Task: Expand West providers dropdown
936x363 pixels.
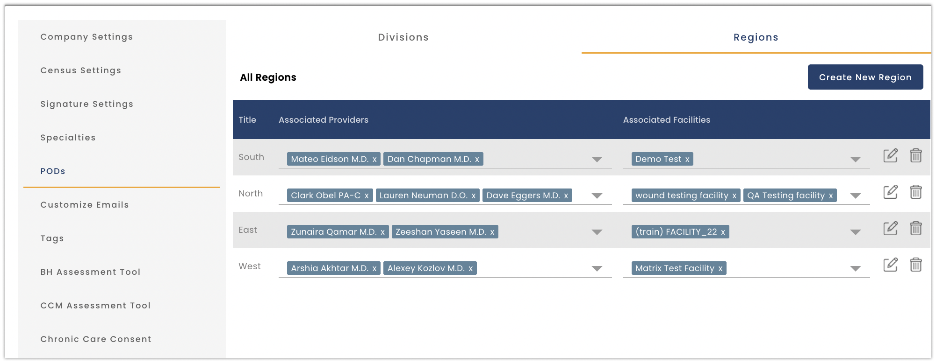Action: 597,269
